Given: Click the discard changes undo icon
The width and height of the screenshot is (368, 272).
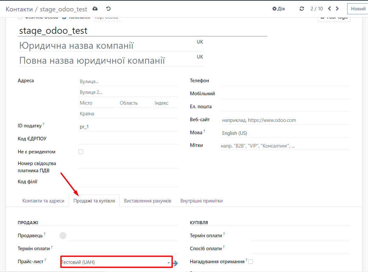Looking at the screenshot, I should tap(108, 9).
